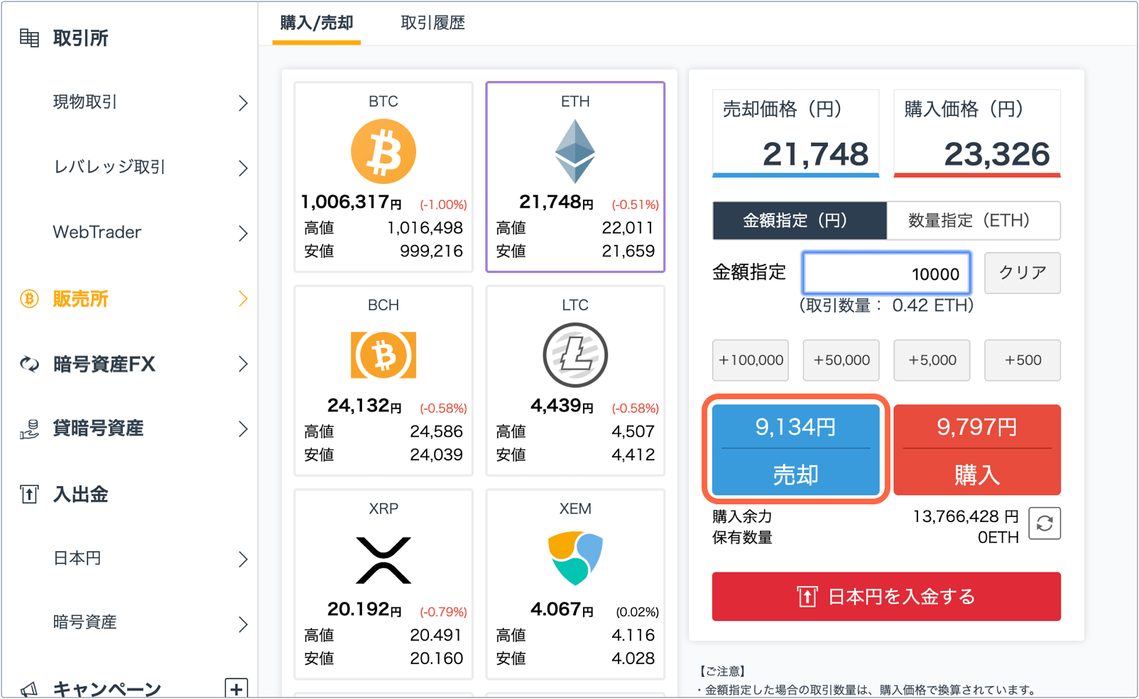Select the Ripple XRP logo
Screen dimensions: 1139x699
pos(383,560)
